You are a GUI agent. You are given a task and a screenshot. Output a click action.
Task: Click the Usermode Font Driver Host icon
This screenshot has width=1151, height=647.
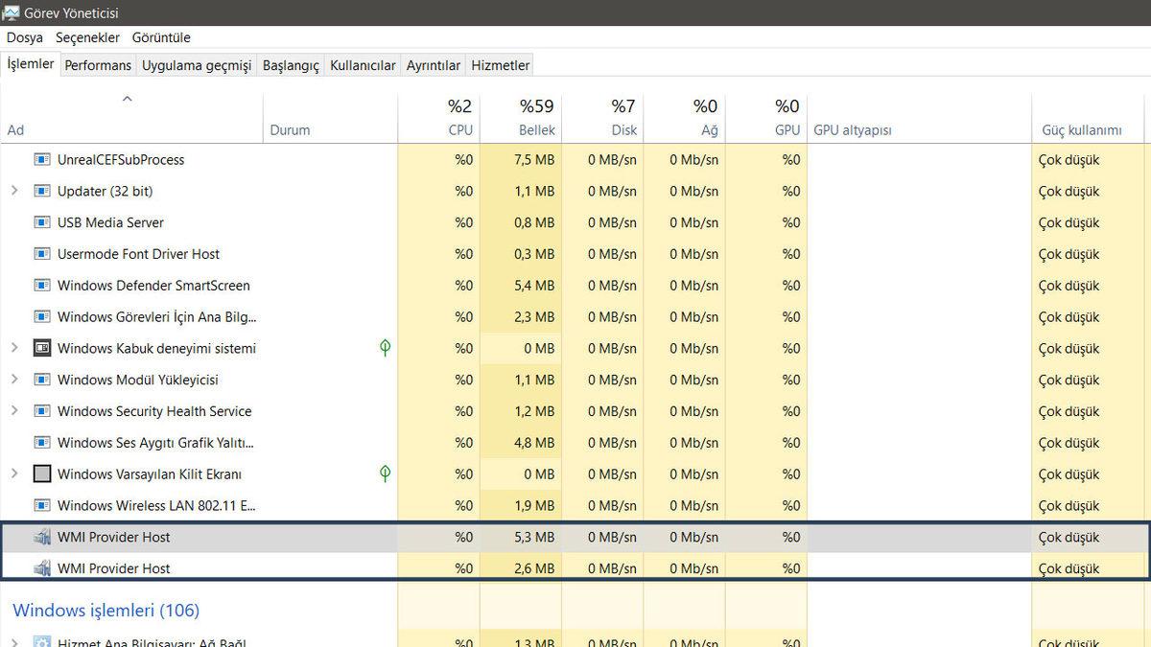click(42, 254)
